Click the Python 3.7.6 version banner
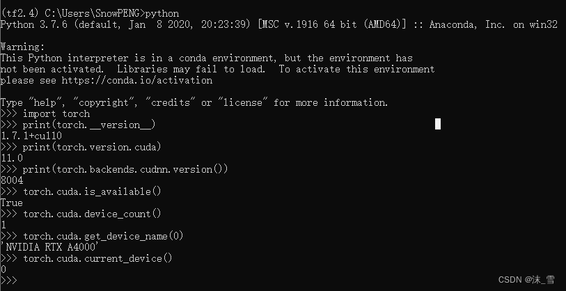566x291 pixels. [278, 24]
